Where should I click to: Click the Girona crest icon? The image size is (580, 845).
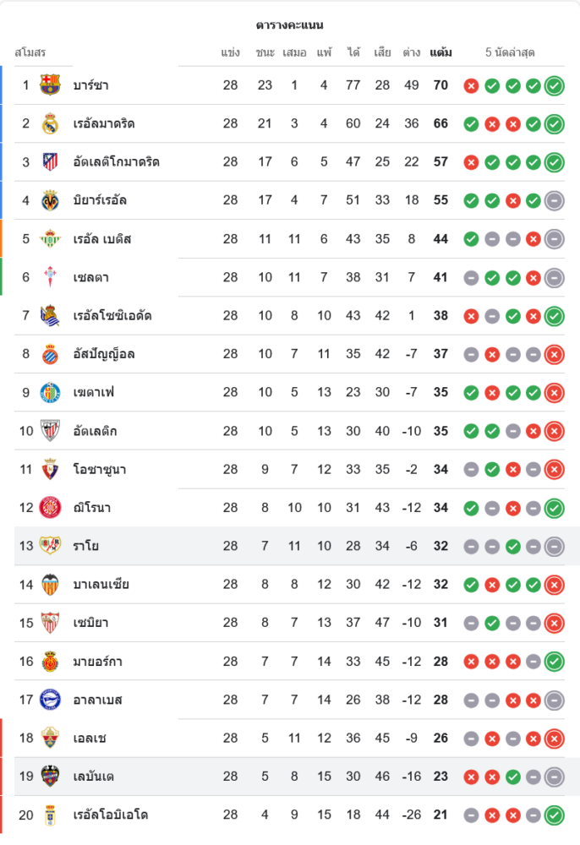pyautogui.click(x=51, y=507)
